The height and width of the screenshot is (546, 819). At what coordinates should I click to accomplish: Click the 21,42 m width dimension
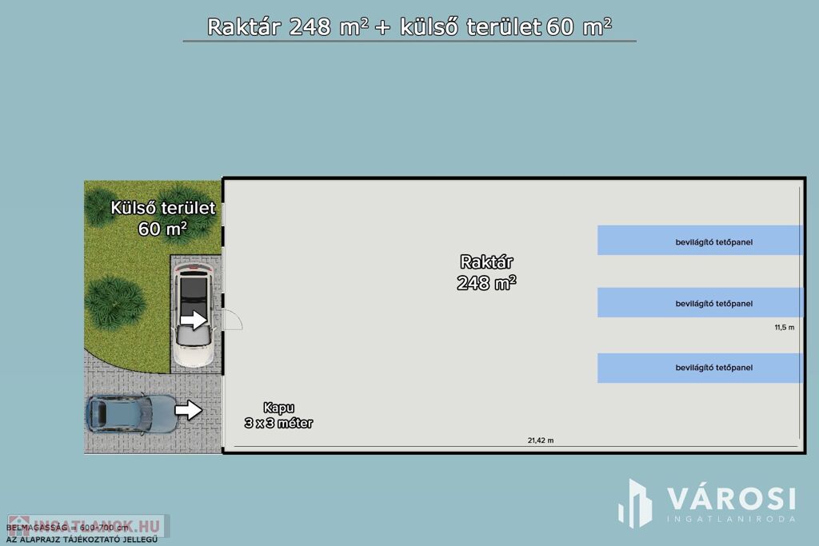pyautogui.click(x=541, y=440)
